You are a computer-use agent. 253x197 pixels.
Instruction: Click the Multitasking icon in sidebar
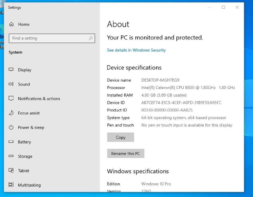(x=11, y=185)
